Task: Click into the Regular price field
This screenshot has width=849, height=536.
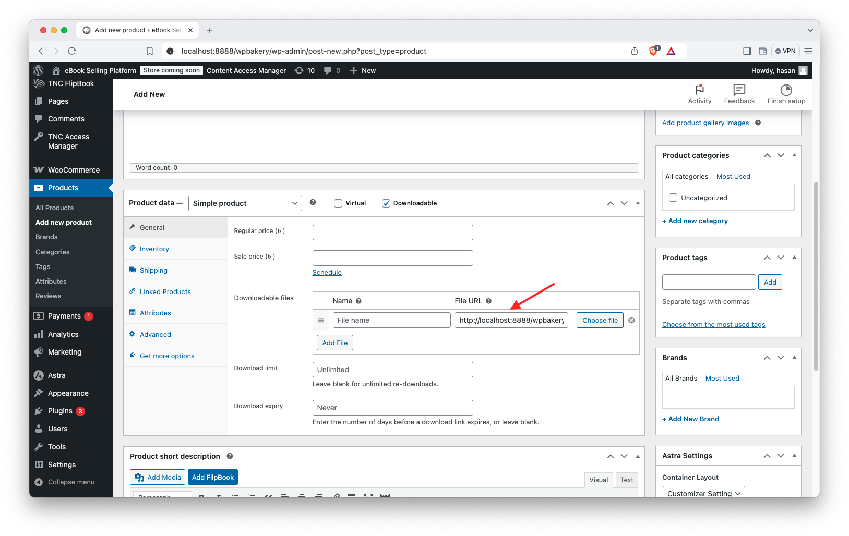Action: (392, 233)
